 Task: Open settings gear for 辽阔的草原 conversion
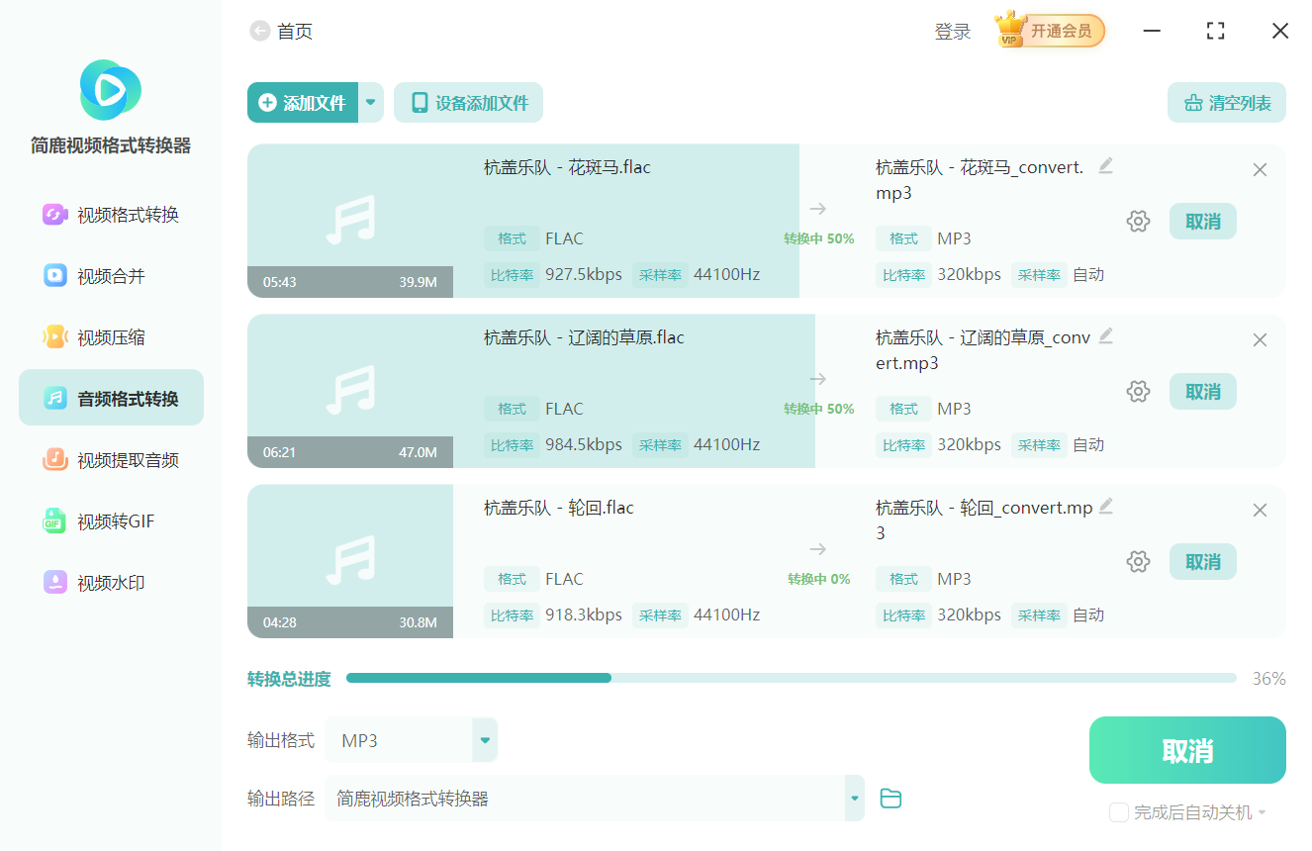pyautogui.click(x=1138, y=392)
